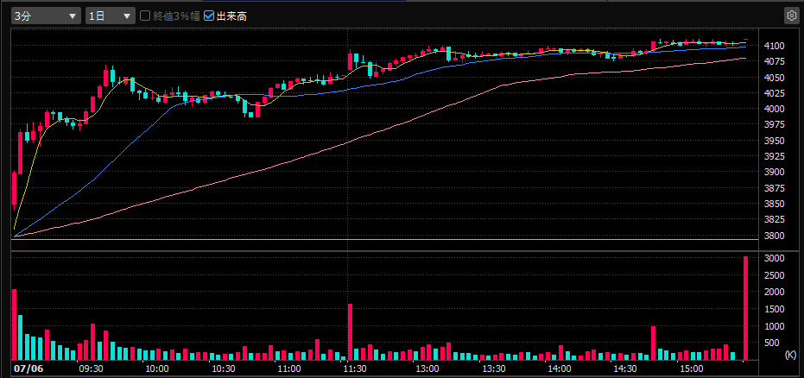Click the 11:00 time axis label

pyautogui.click(x=289, y=369)
